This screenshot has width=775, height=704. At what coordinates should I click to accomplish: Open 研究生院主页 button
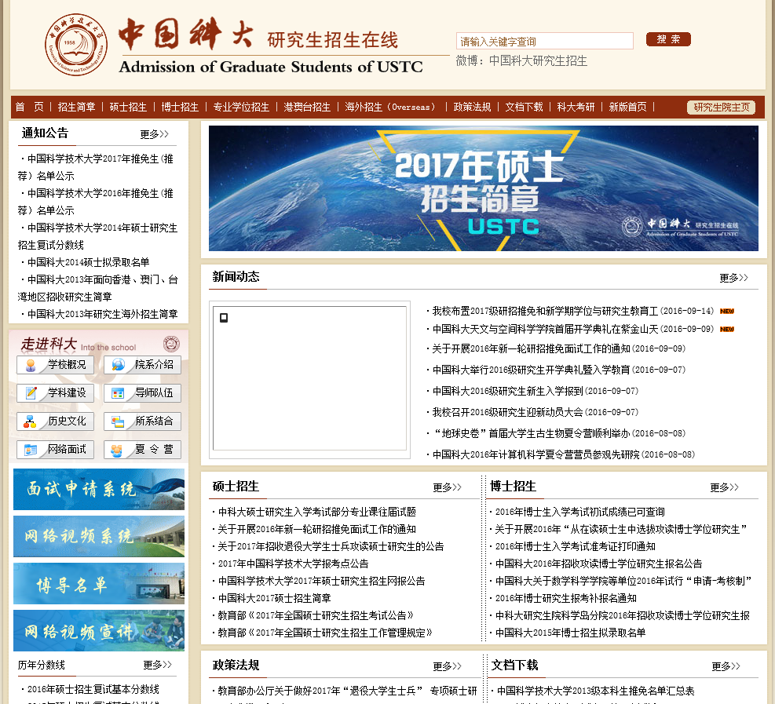(x=721, y=108)
